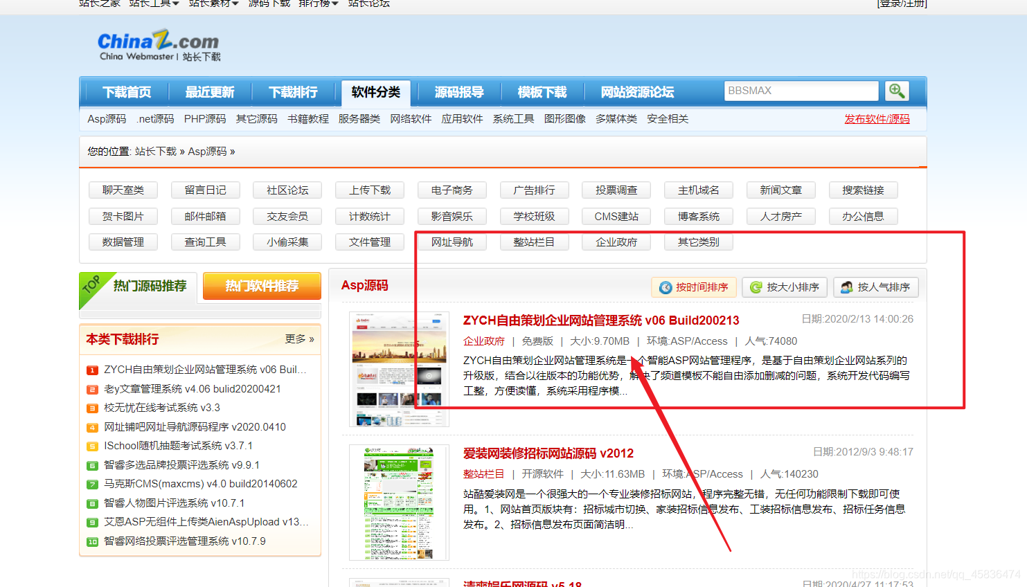Screen dimensions: 1027x587
Task: Open 校无忧在线考试系统 v3.3 ranking item
Action: (x=162, y=408)
